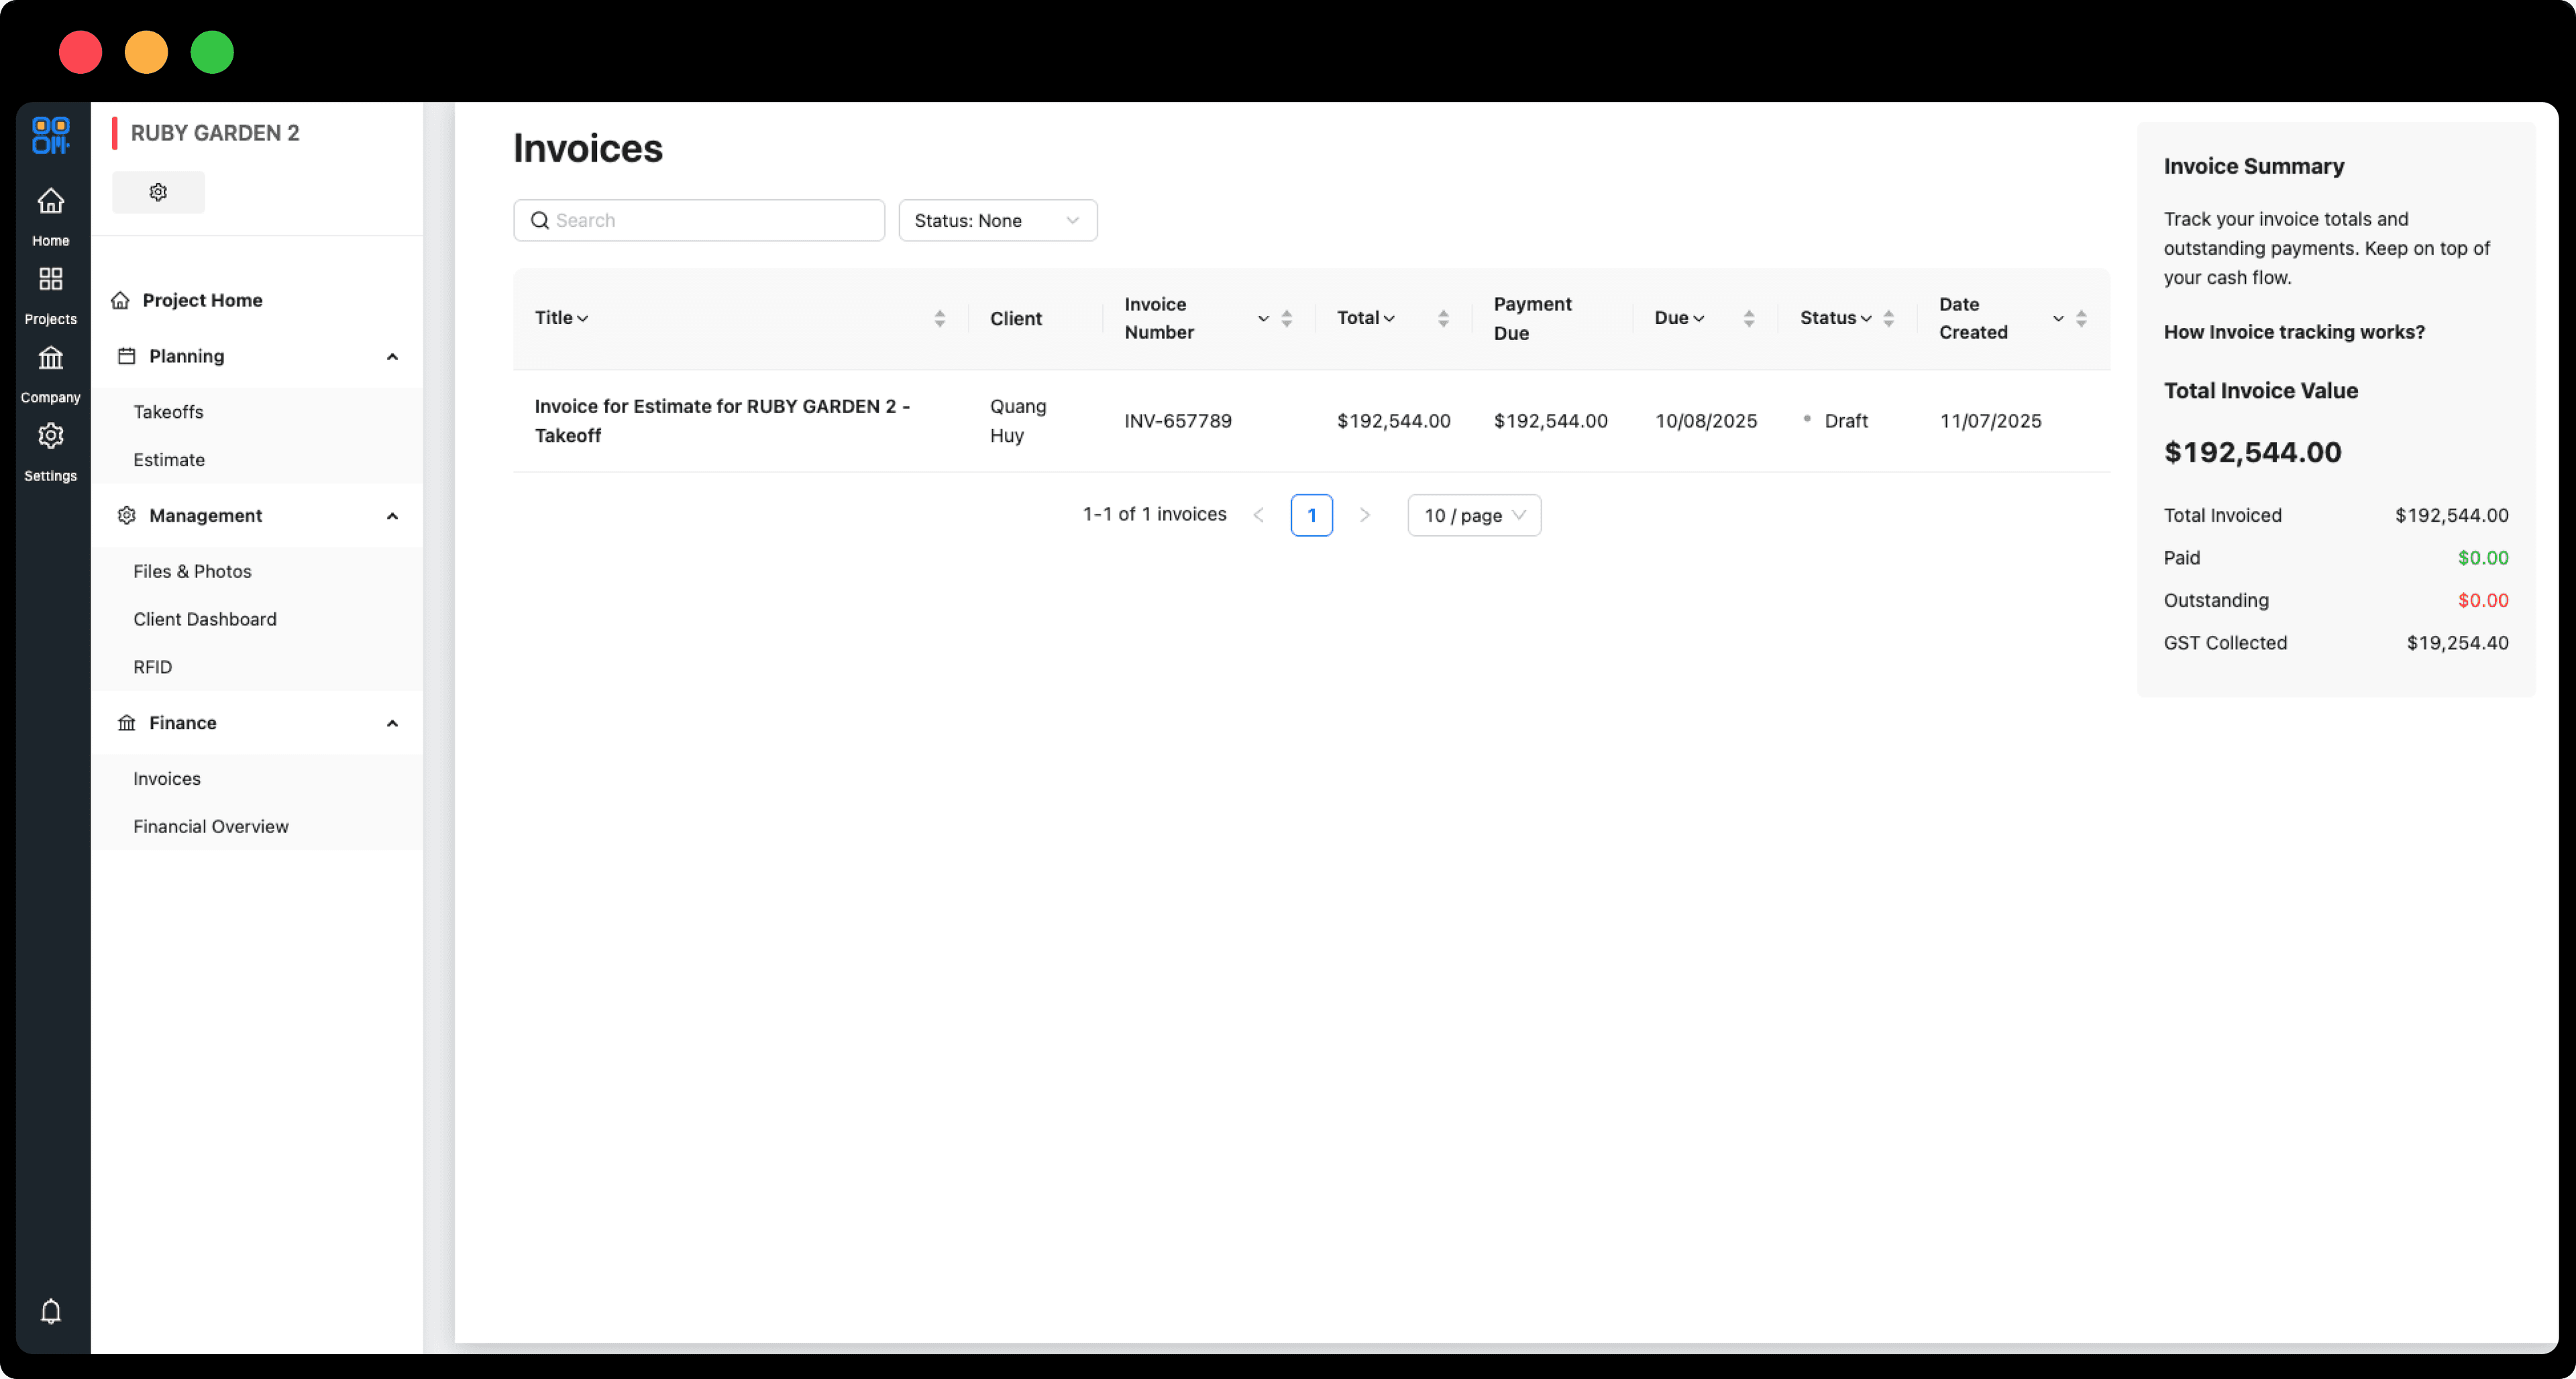2576x1379 pixels.
Task: Open Estimate under Planning
Action: click(x=169, y=460)
